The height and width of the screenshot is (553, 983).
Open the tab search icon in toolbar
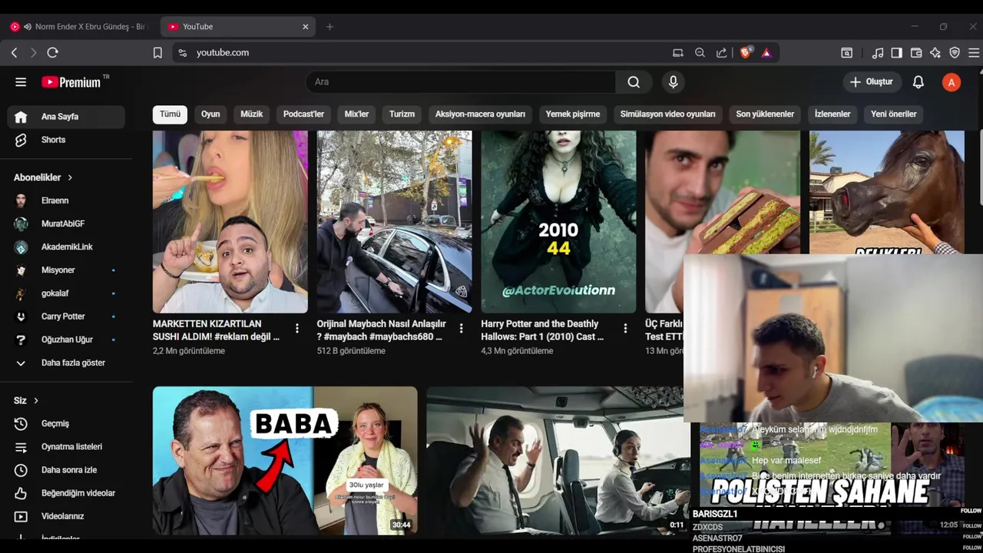(846, 53)
